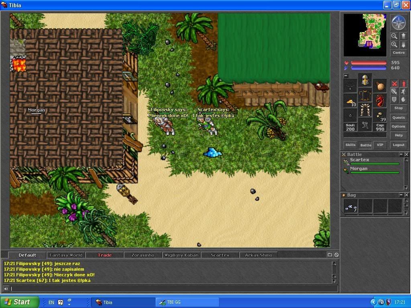Viewport: 411px width, 308px height.
Task: Open the Zorasinho chat tab
Action: tap(143, 255)
